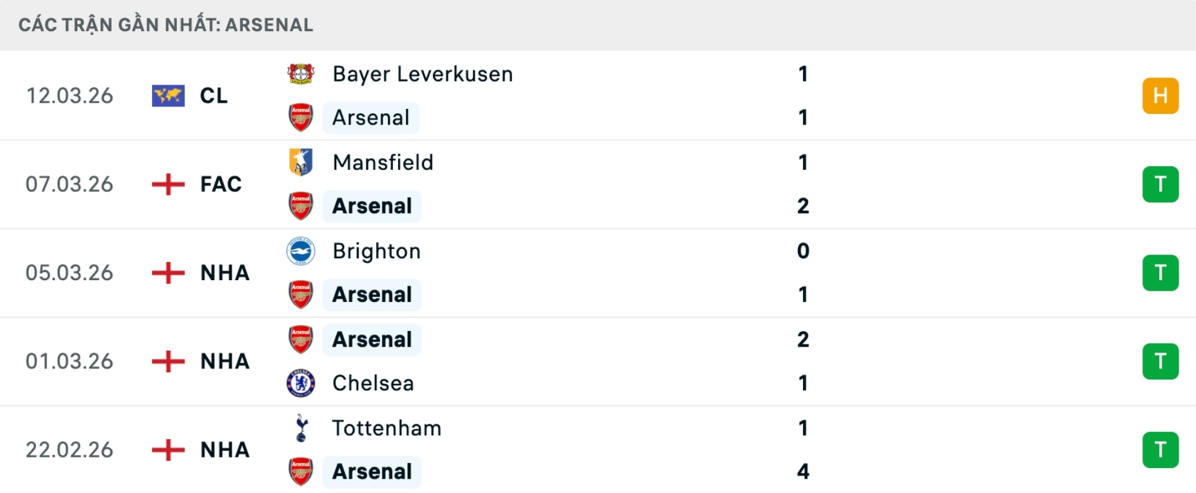The height and width of the screenshot is (493, 1196).
Task: Click the Chelsea team name
Action: pos(373,383)
